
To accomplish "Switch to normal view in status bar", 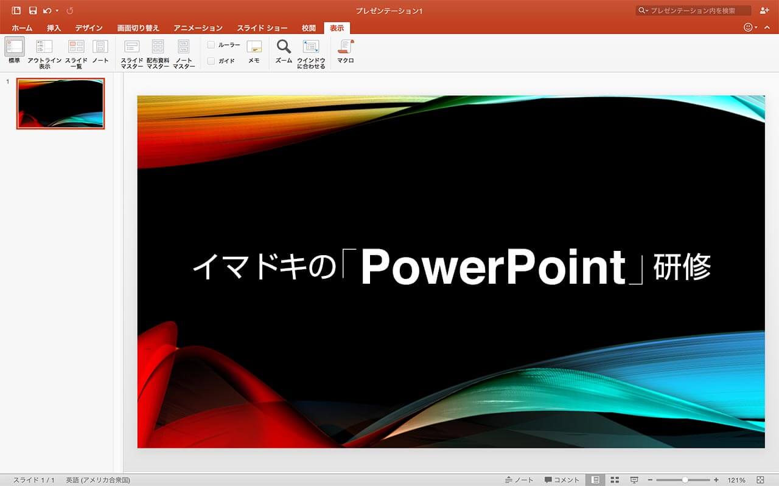I will point(596,480).
